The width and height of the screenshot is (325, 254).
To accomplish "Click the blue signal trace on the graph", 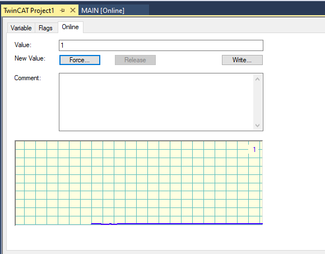I will (x=187, y=224).
